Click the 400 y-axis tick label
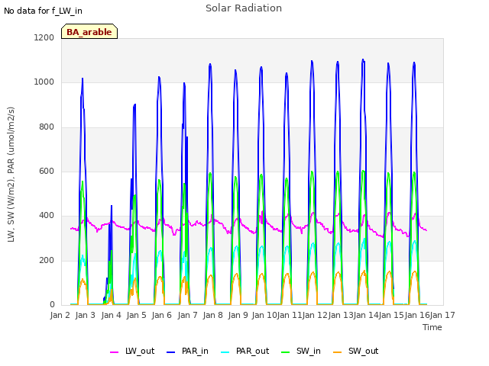The width and height of the screenshot is (489, 366). 47,215
